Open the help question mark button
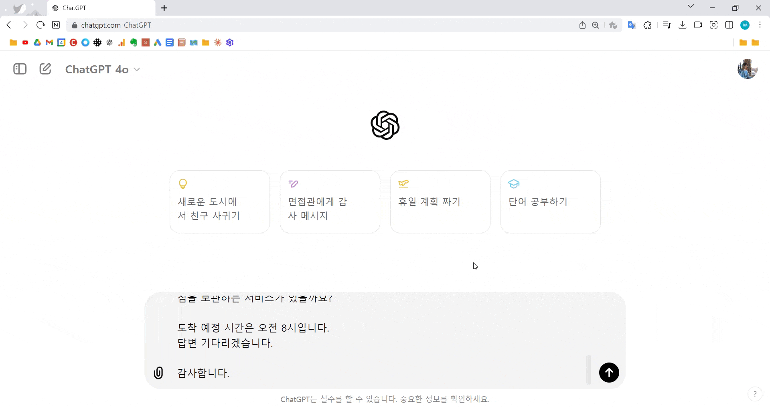The width and height of the screenshot is (770, 407). [755, 394]
